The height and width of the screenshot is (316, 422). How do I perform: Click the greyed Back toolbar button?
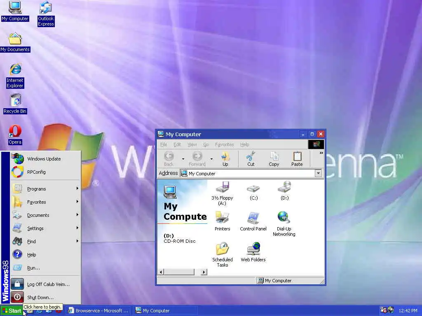click(x=169, y=159)
